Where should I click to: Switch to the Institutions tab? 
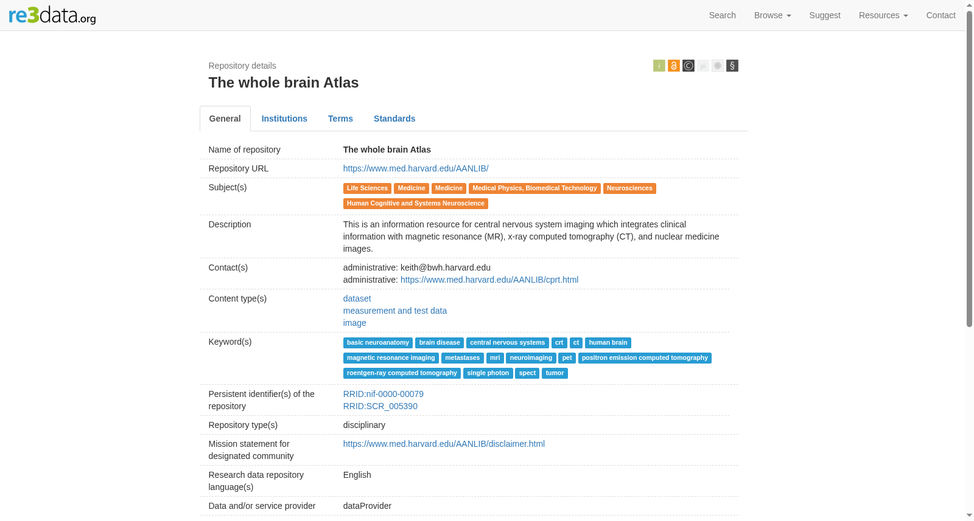284,119
